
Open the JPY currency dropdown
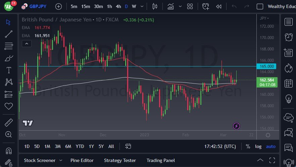pyautogui.click(x=264, y=18)
